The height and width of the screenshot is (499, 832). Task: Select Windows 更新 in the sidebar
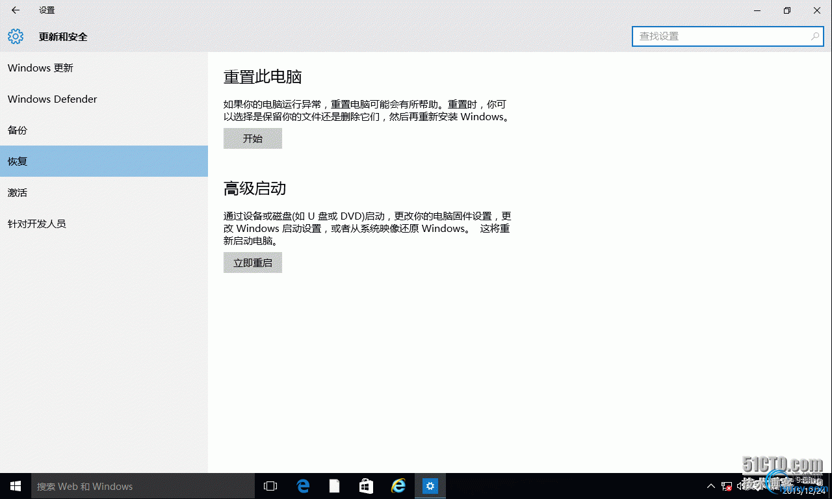(104, 68)
